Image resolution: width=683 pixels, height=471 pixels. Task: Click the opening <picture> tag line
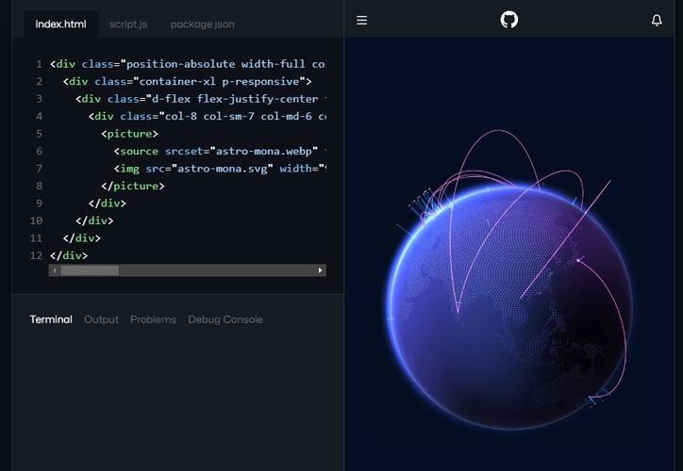pos(130,134)
